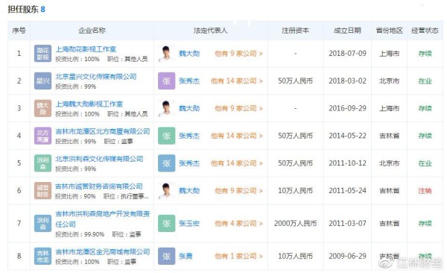
Task: Click the date 2009-06-29
Action: [x=347, y=256]
